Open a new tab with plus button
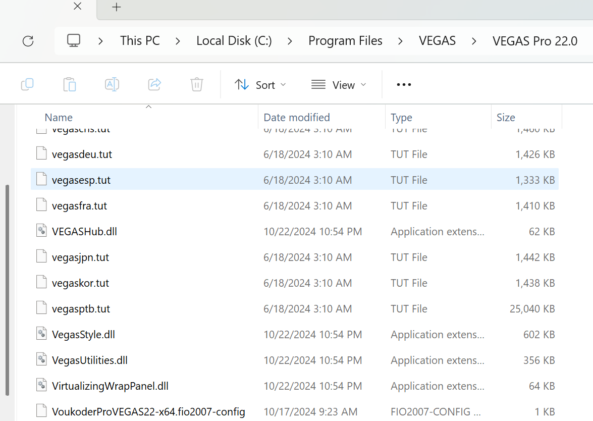The width and height of the screenshot is (593, 421). [117, 7]
